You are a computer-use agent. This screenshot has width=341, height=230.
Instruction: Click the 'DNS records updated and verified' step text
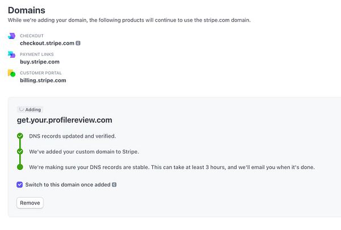tap(72, 136)
